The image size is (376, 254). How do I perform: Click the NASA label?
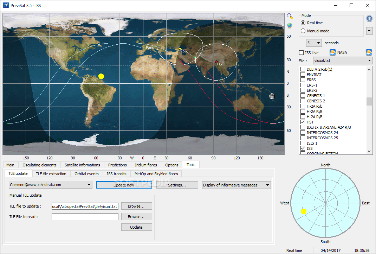click(x=342, y=52)
